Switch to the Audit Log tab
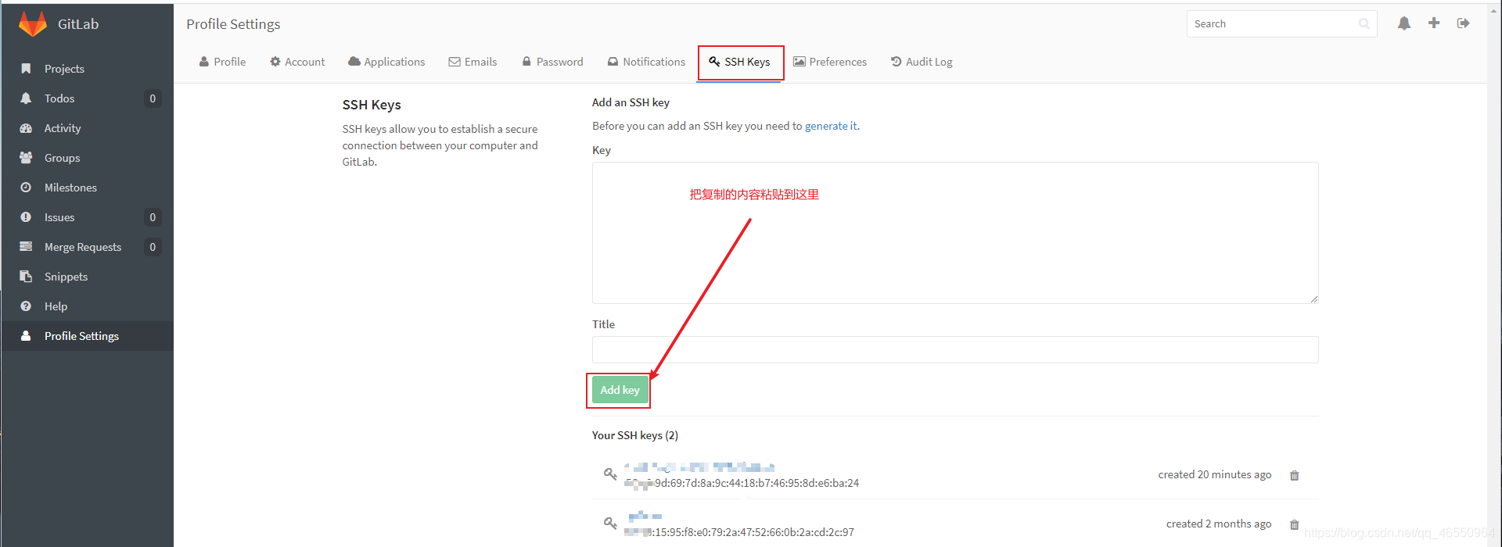 click(922, 62)
